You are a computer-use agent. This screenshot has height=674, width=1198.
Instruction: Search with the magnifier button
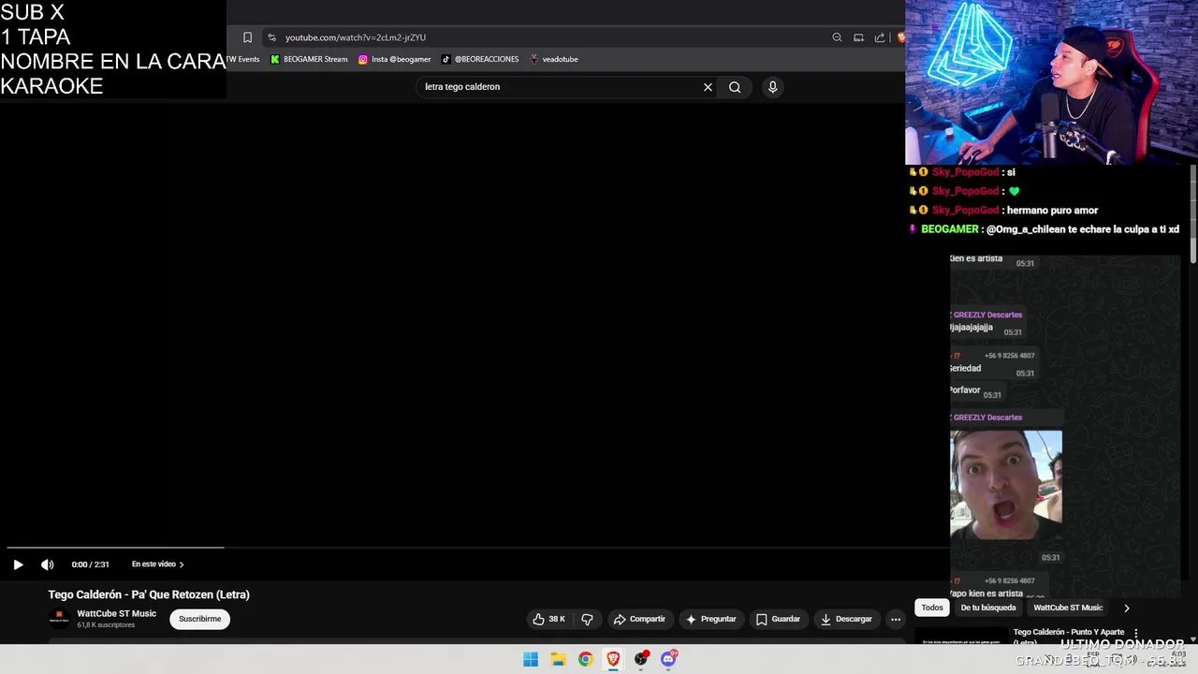tap(735, 87)
